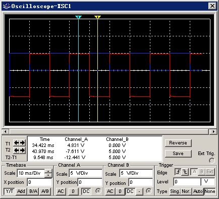
Task: Set Channel B coupling to 0
Action: click(120, 191)
